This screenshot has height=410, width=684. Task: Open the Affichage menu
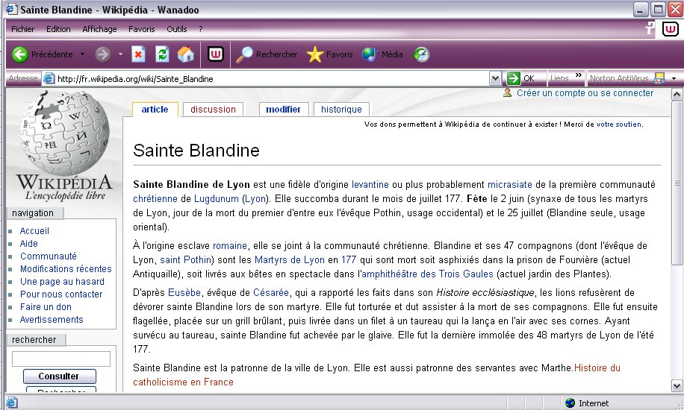tap(99, 29)
